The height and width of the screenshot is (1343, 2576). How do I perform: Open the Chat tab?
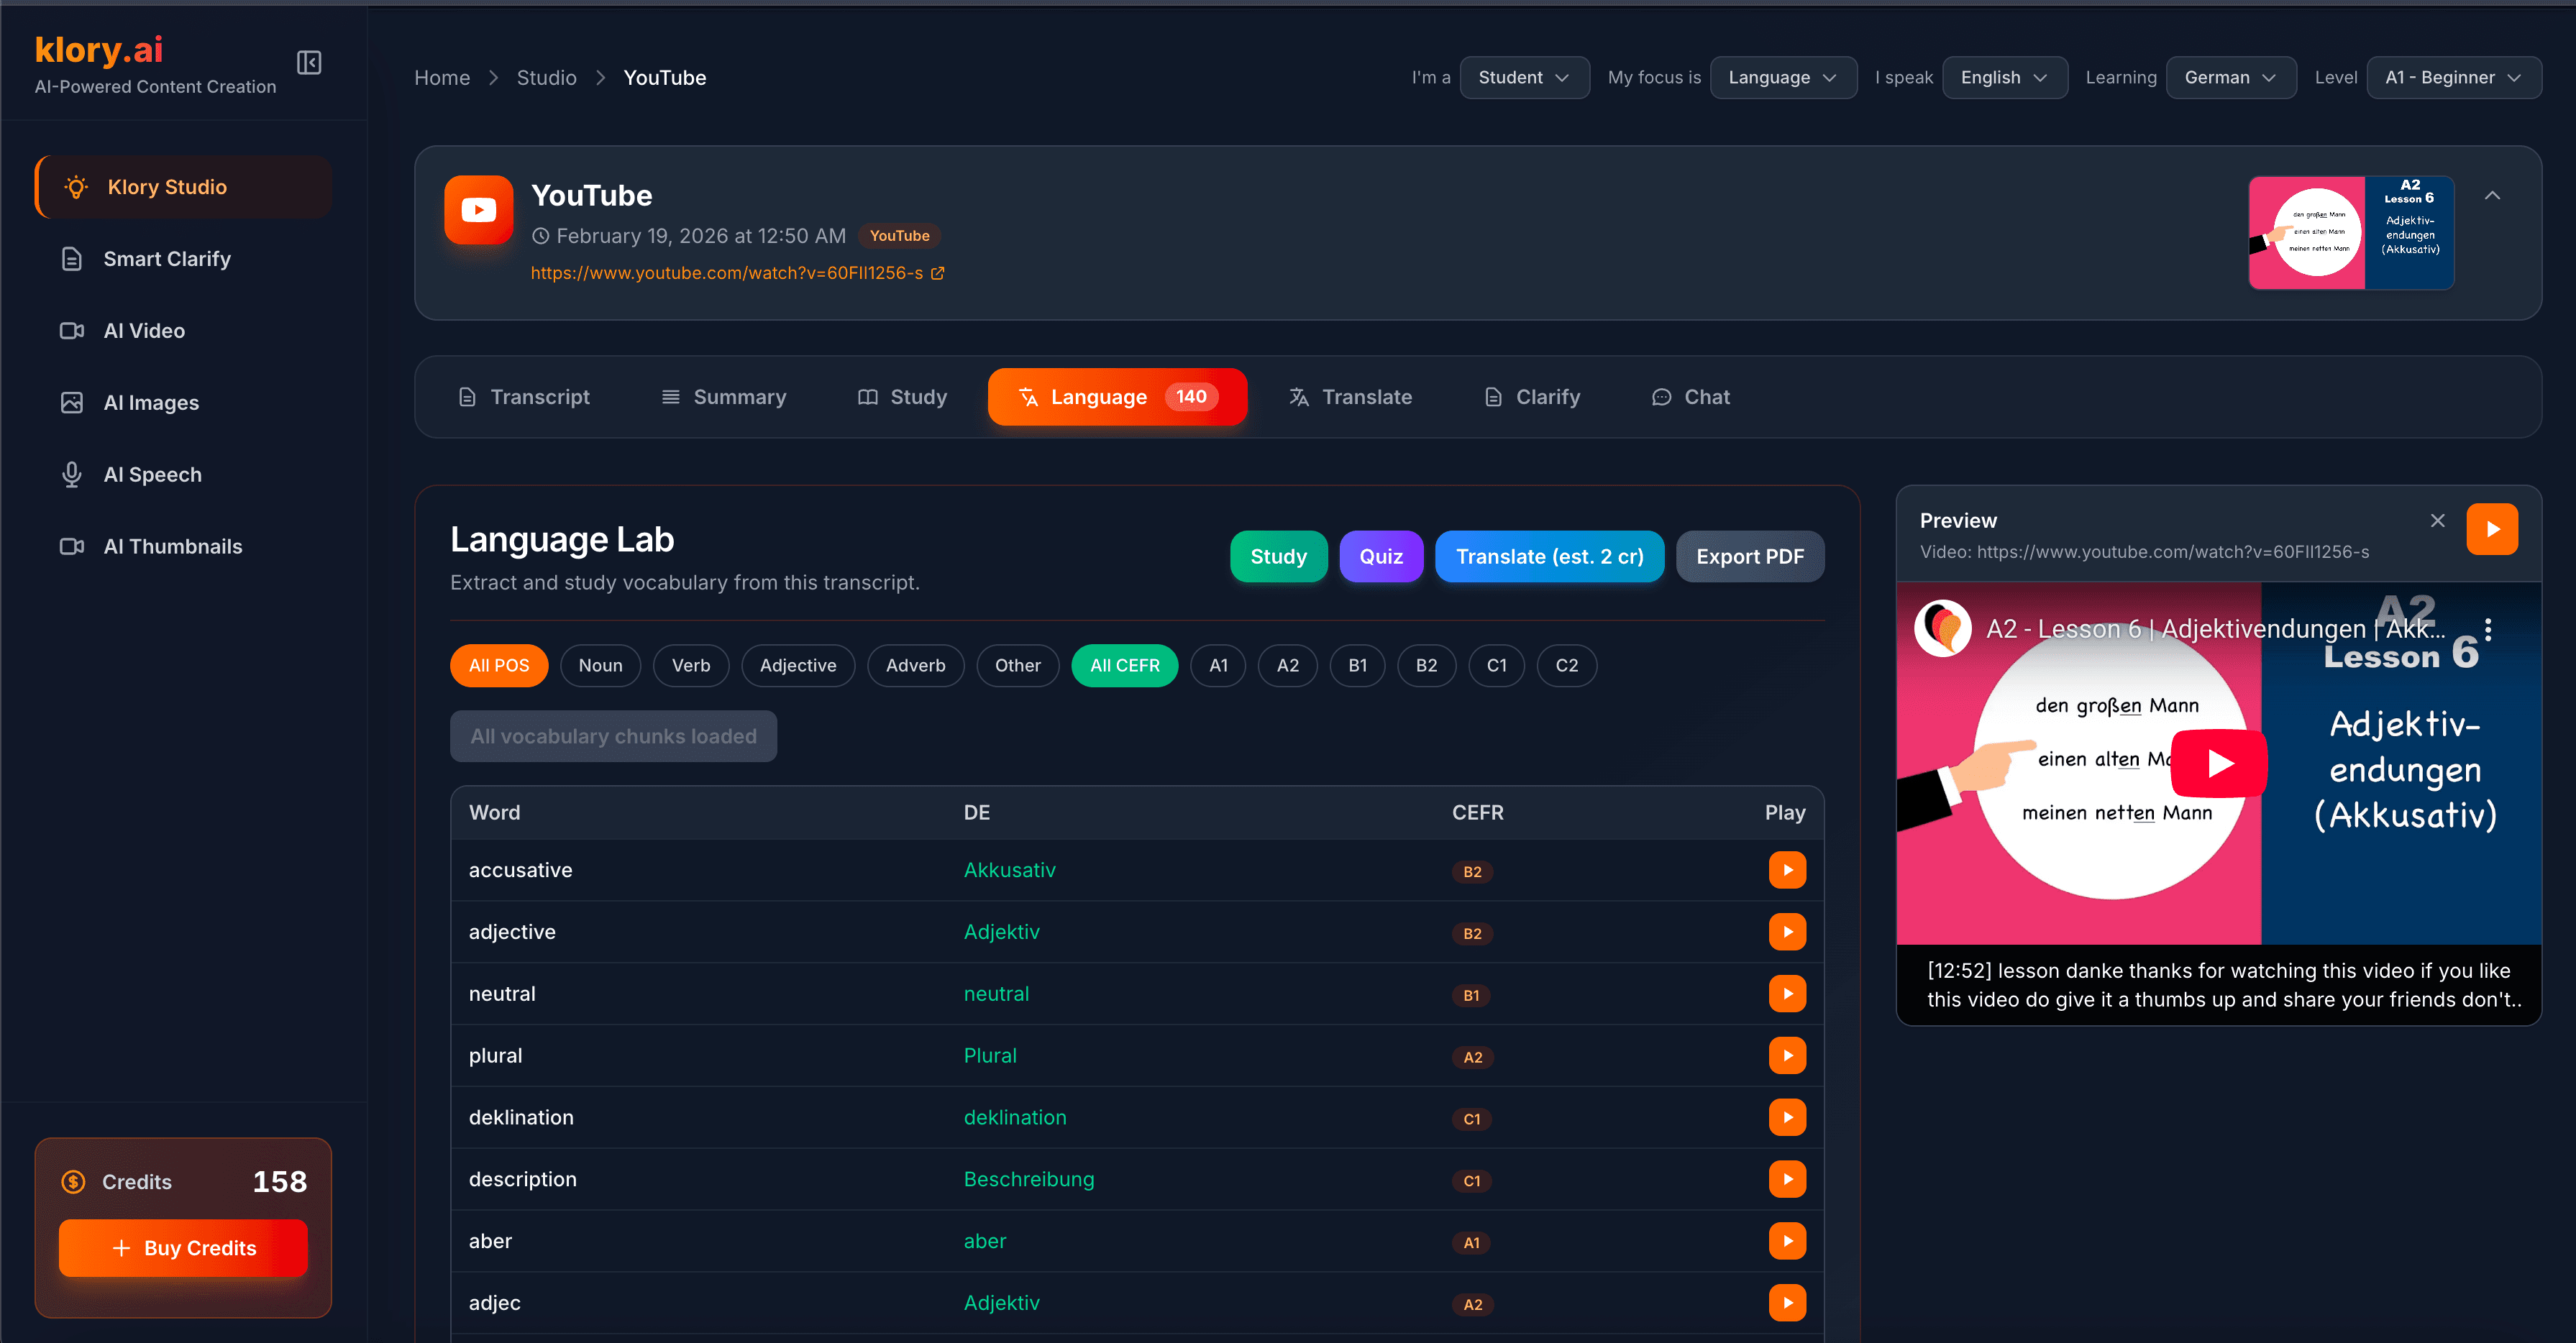(x=1691, y=396)
